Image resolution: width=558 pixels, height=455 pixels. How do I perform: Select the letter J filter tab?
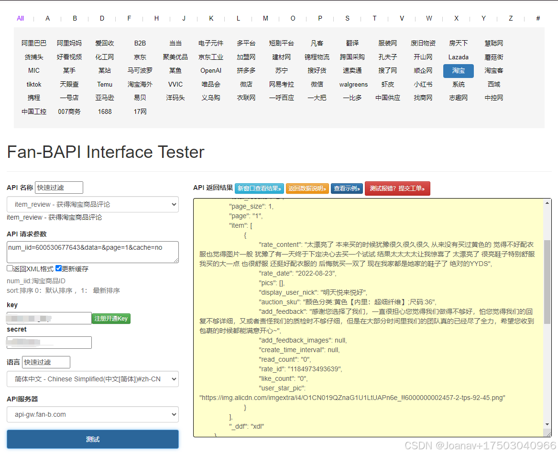[x=184, y=18]
